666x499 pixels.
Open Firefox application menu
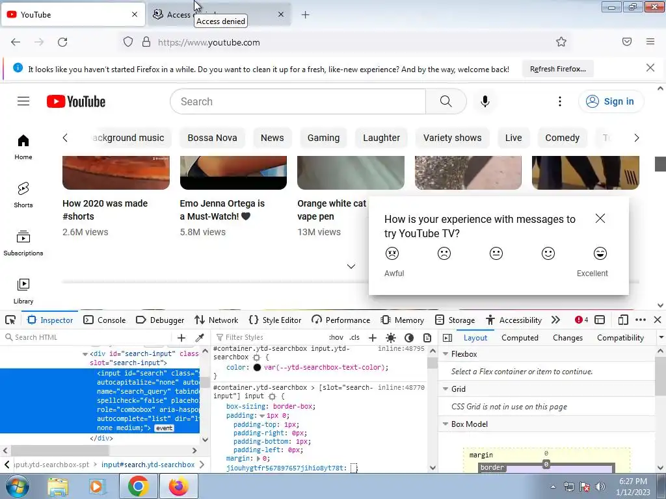pyautogui.click(x=650, y=42)
